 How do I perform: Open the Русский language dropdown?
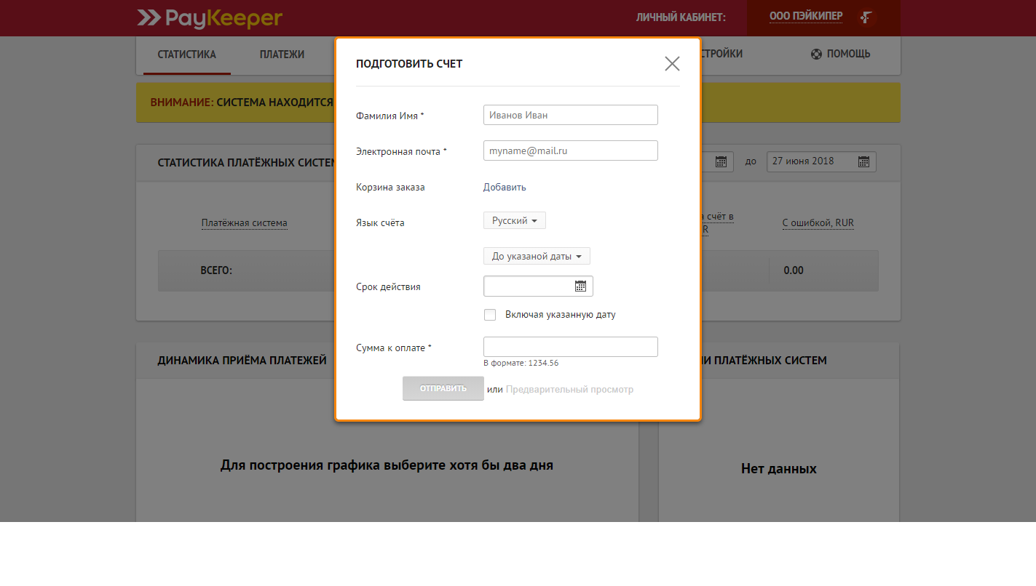tap(514, 220)
